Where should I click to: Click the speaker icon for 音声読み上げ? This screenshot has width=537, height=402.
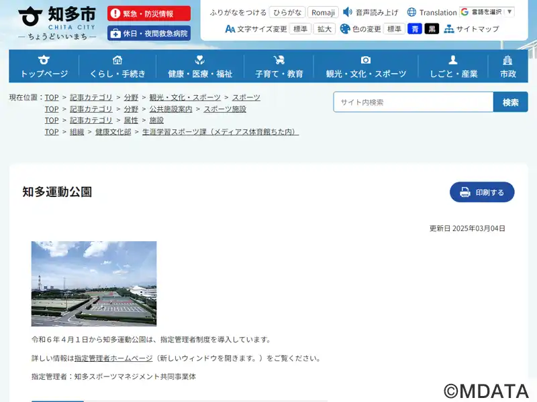[348, 12]
